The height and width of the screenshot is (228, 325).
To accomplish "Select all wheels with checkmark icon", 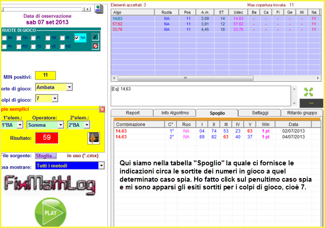I will tap(95, 37).
